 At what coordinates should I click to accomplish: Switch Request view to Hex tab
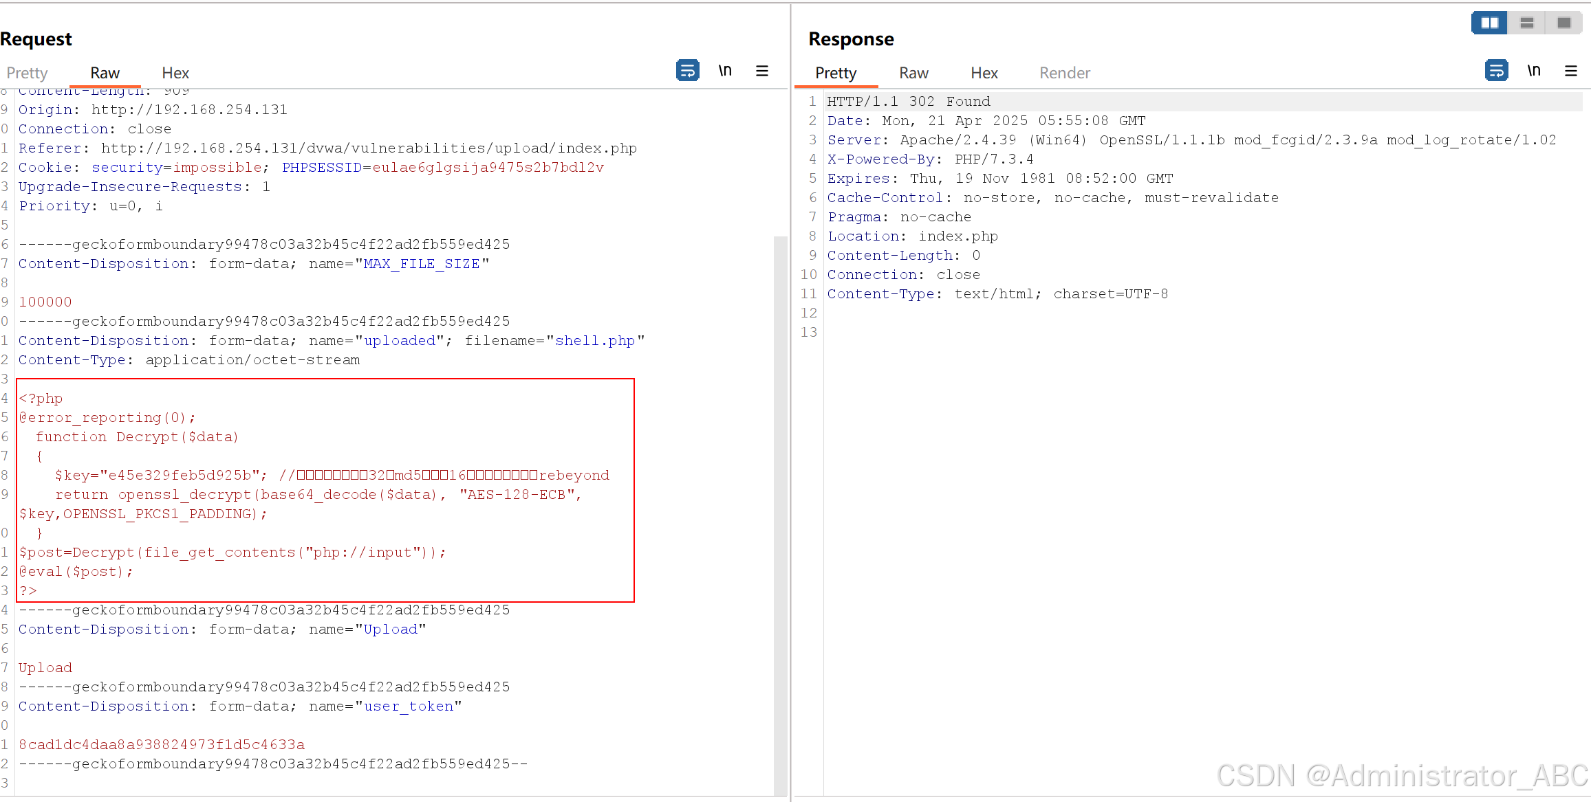pyautogui.click(x=175, y=73)
